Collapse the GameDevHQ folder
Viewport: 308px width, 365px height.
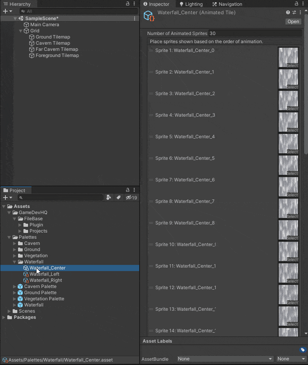9,213
